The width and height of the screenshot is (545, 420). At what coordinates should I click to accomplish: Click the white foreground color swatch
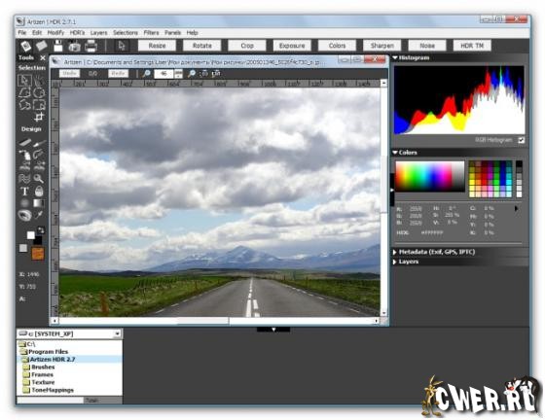click(x=30, y=235)
